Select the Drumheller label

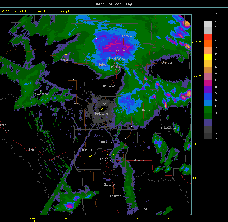tap(169, 128)
